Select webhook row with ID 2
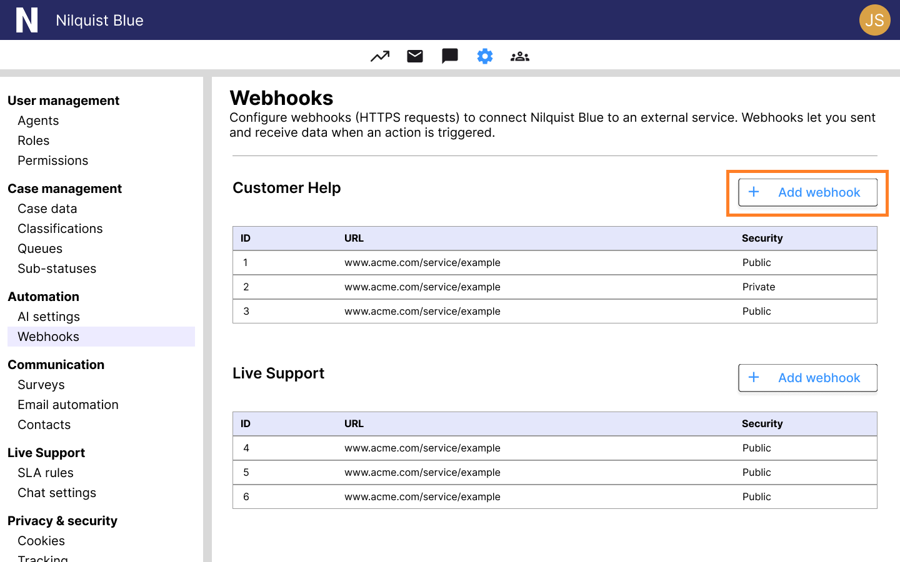The height and width of the screenshot is (562, 900). [555, 287]
